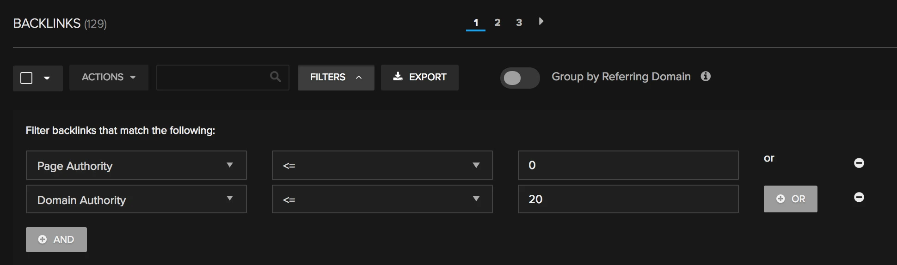Switch to page 3 of backlinks
897x265 pixels.
pyautogui.click(x=519, y=23)
